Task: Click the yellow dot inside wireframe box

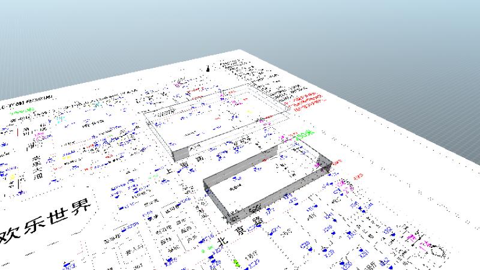Action: 250,110
